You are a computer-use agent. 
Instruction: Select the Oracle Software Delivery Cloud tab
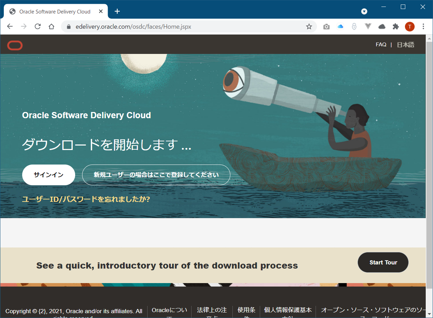point(55,11)
